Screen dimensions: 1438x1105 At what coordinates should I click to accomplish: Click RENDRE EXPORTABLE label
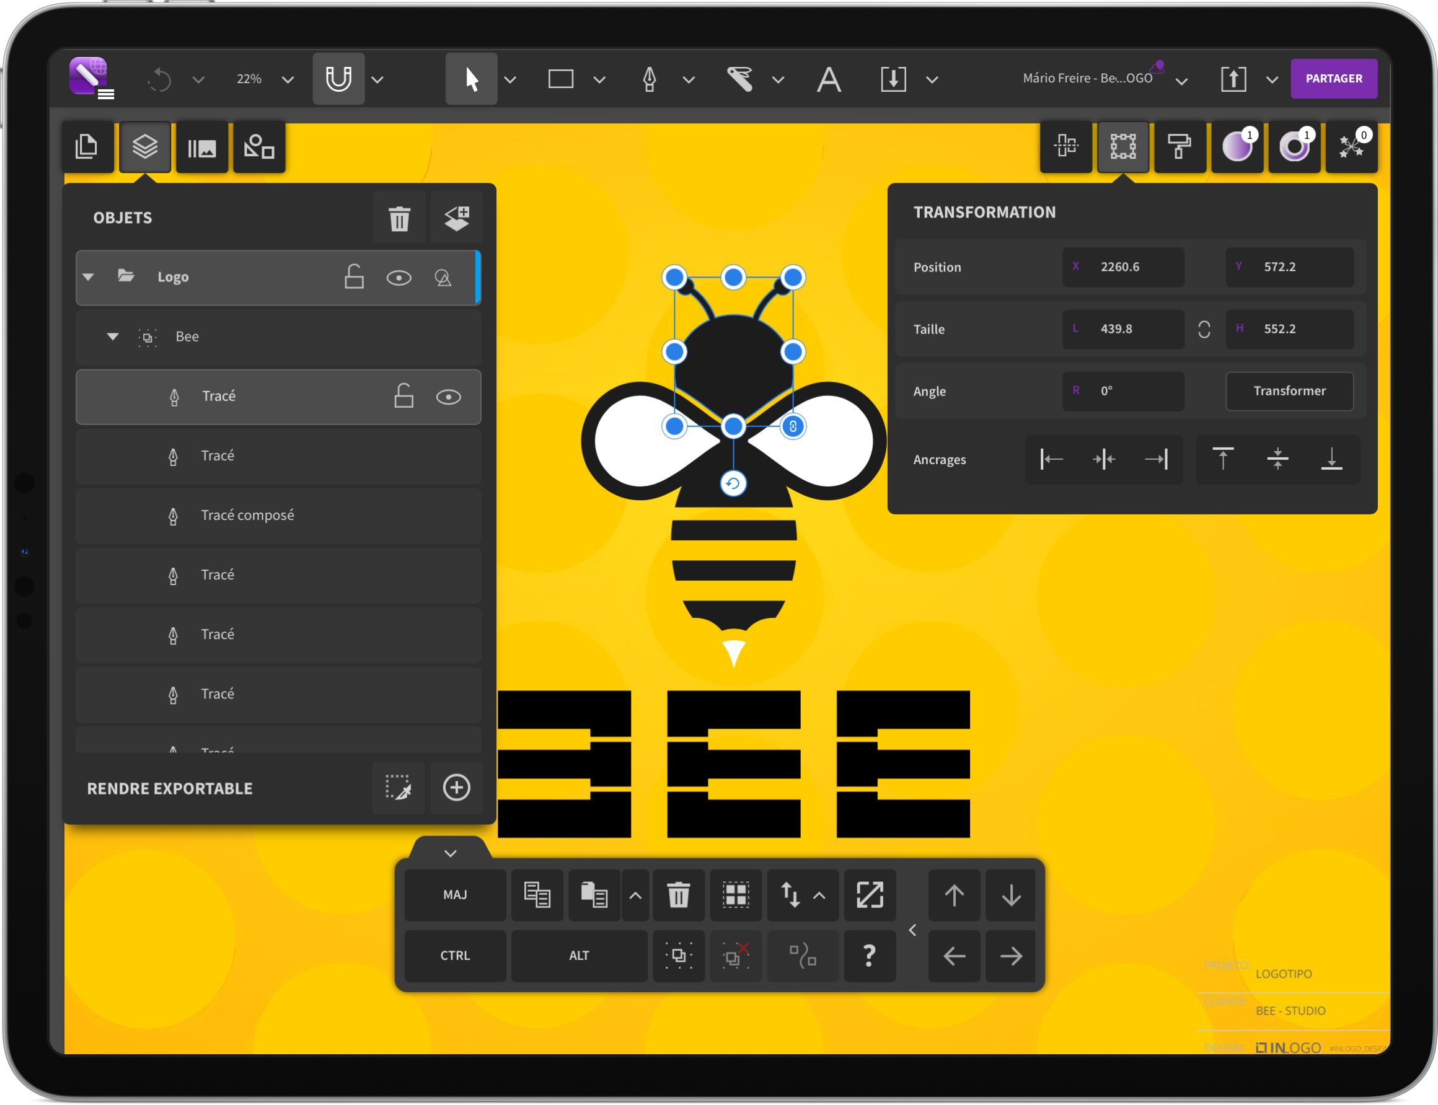tap(170, 788)
